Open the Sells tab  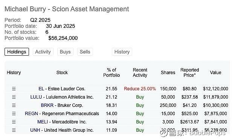point(85,52)
